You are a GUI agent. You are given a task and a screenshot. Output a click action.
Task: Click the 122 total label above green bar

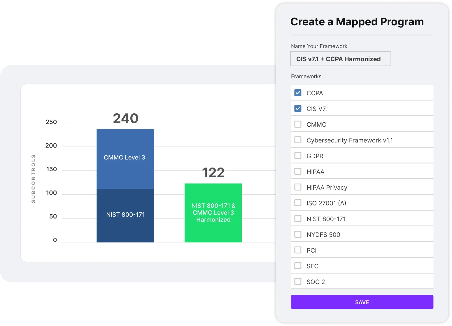pos(213,172)
